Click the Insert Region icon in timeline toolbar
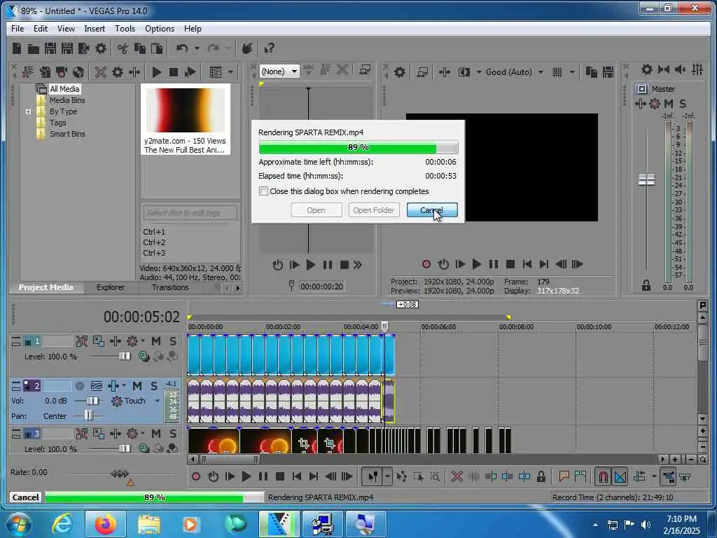Screen dimensions: 717x538 [x=580, y=476]
